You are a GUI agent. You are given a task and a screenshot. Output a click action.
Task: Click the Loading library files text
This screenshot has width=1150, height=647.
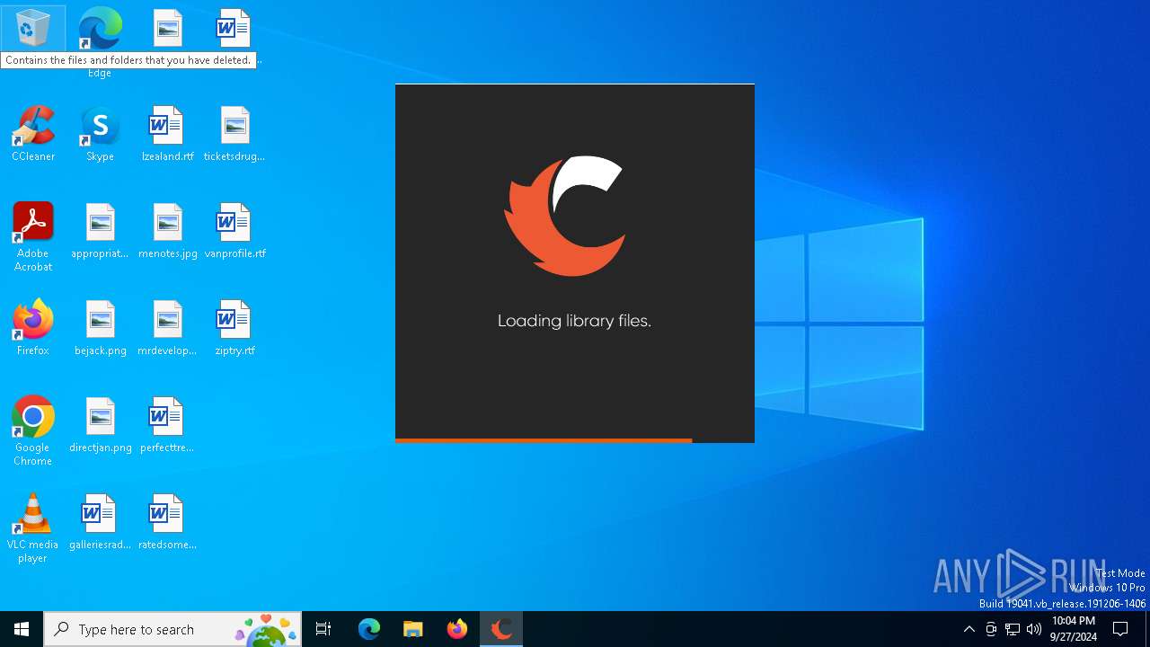(574, 321)
